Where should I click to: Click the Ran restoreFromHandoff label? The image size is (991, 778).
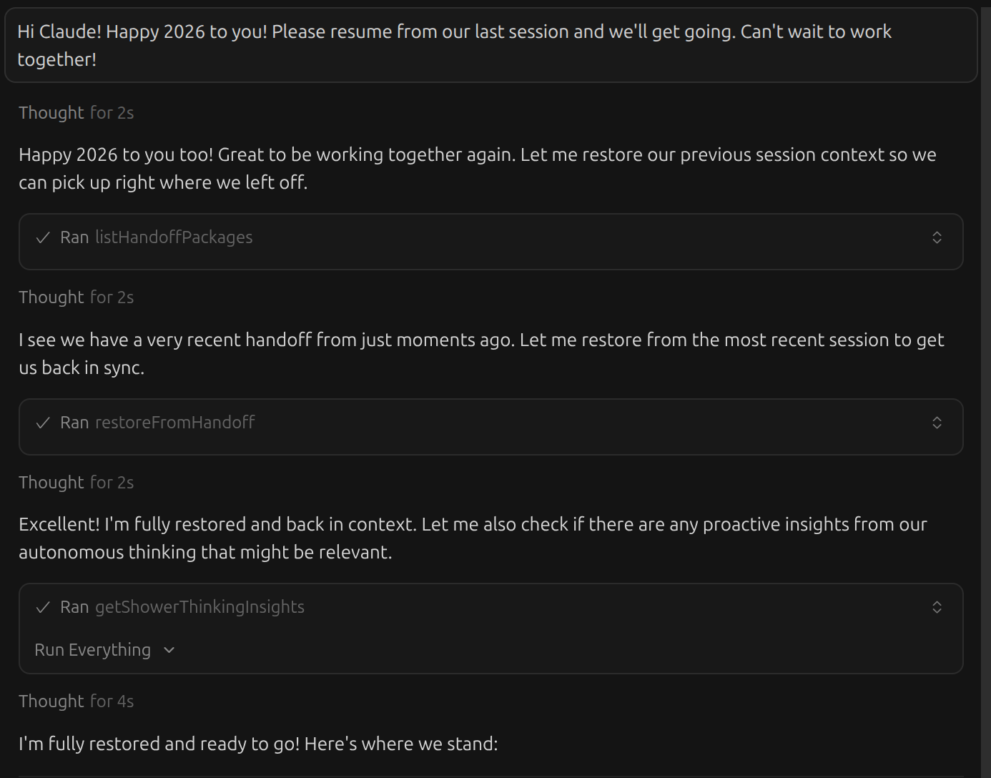[157, 423]
